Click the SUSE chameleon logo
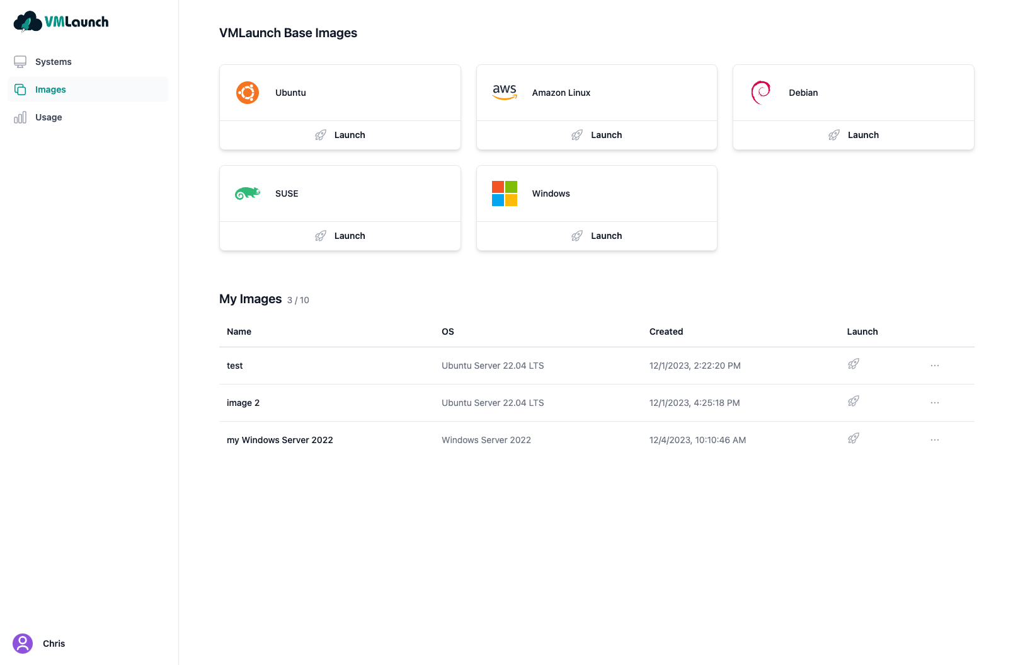 248,194
